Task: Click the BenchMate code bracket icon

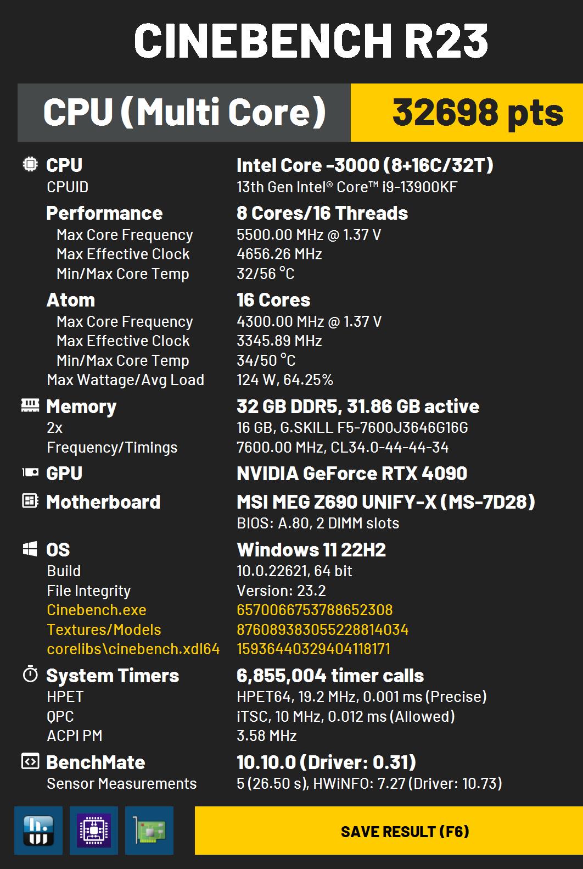Action: [x=30, y=761]
